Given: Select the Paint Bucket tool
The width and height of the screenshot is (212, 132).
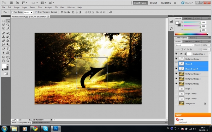Looking at the screenshot, I should [x=8, y=40].
